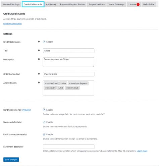Remove Diners Club from allowed cards
Viewport: 159px width, 166px height.
[66, 88]
